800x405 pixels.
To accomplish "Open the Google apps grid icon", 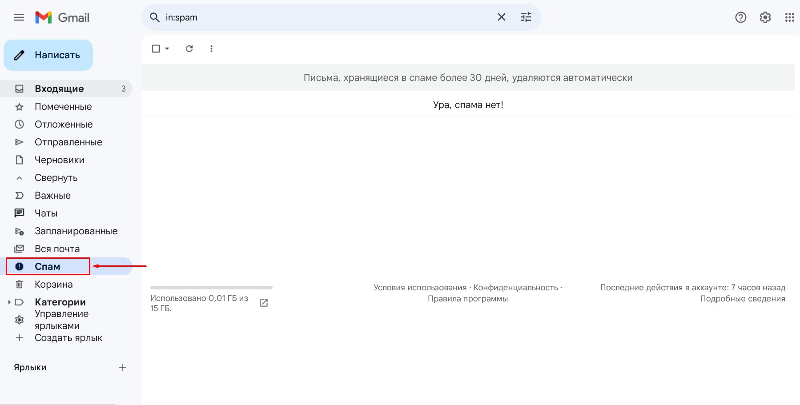I will point(790,17).
